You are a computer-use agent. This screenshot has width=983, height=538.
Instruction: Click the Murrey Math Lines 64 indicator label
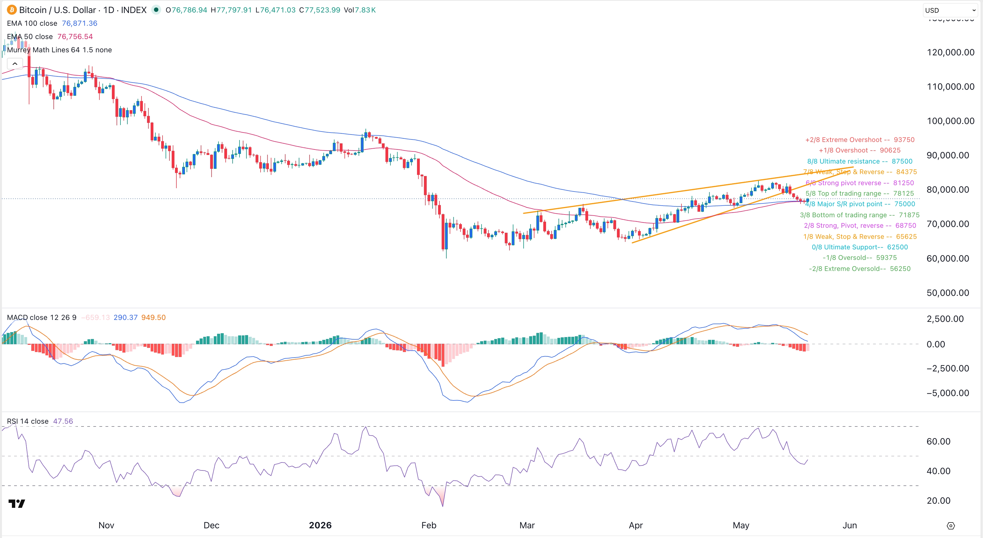point(59,50)
